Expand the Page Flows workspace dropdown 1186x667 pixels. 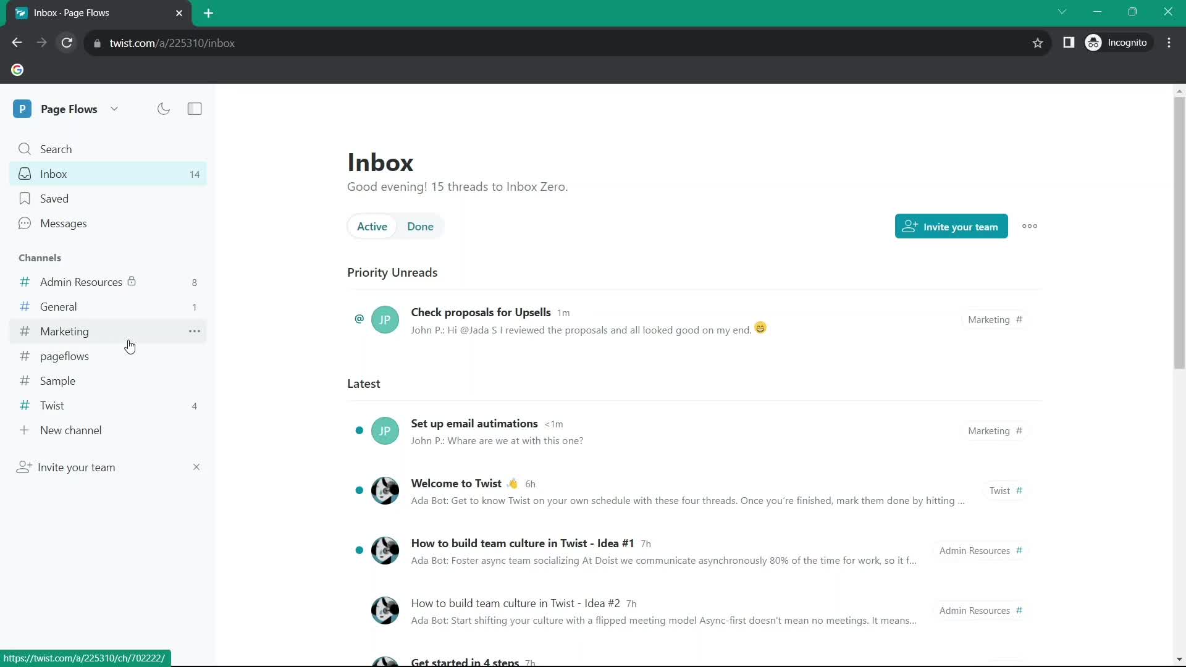114,108
